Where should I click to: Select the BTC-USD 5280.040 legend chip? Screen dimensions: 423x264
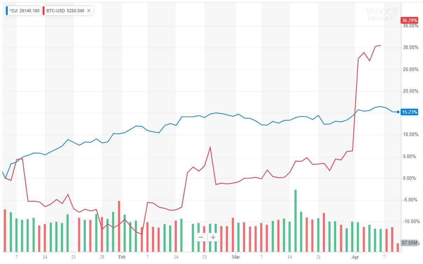point(65,10)
